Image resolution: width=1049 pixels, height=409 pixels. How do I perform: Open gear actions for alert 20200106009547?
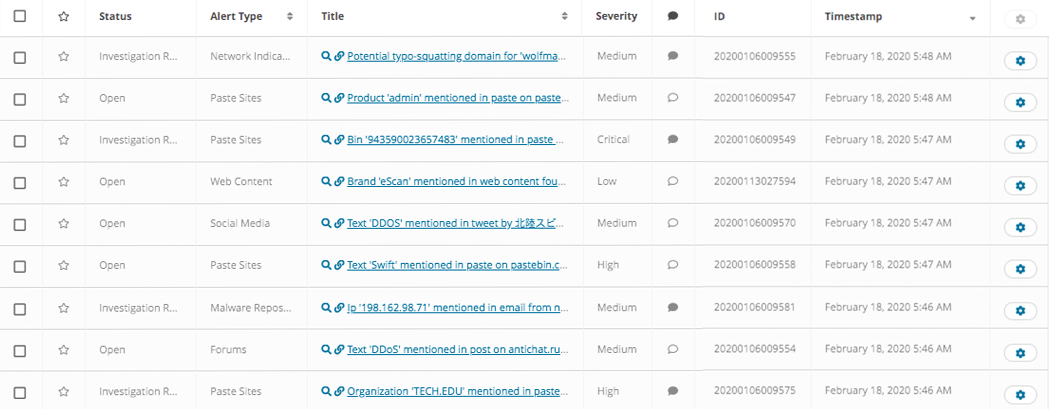[1020, 102]
